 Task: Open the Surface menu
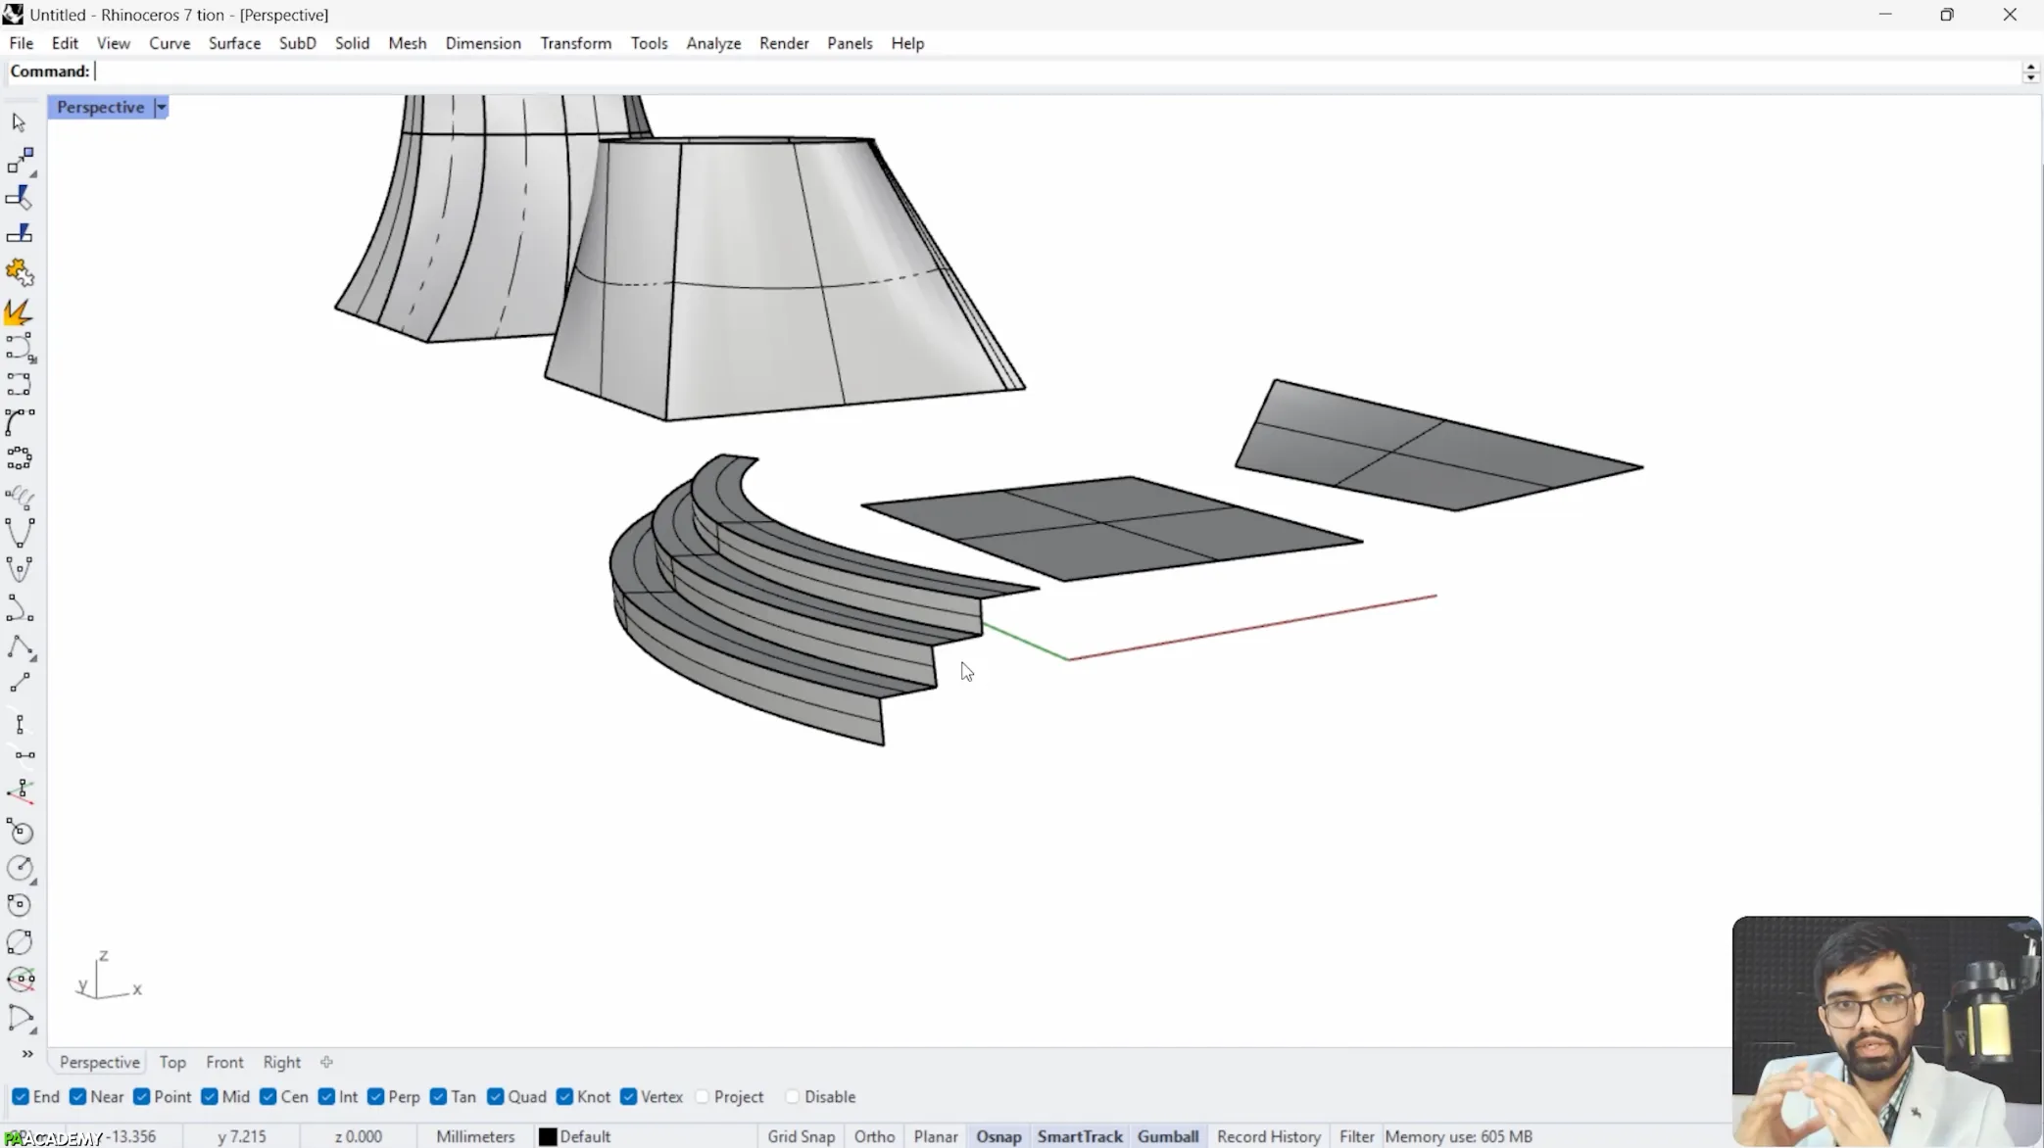[234, 43]
